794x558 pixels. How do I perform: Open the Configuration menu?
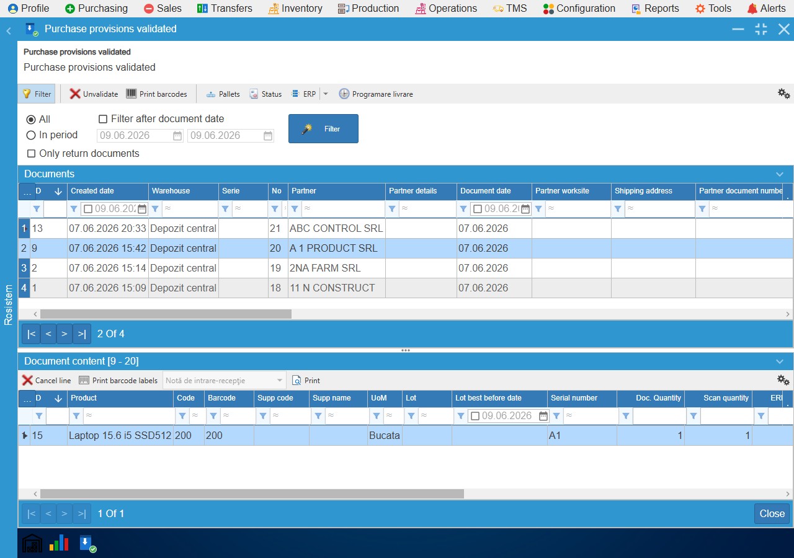(x=579, y=8)
